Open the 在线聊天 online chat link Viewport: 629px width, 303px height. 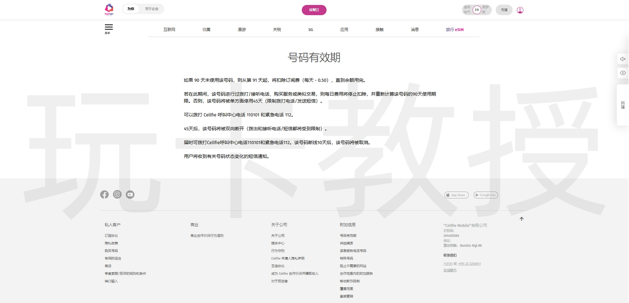450,270
